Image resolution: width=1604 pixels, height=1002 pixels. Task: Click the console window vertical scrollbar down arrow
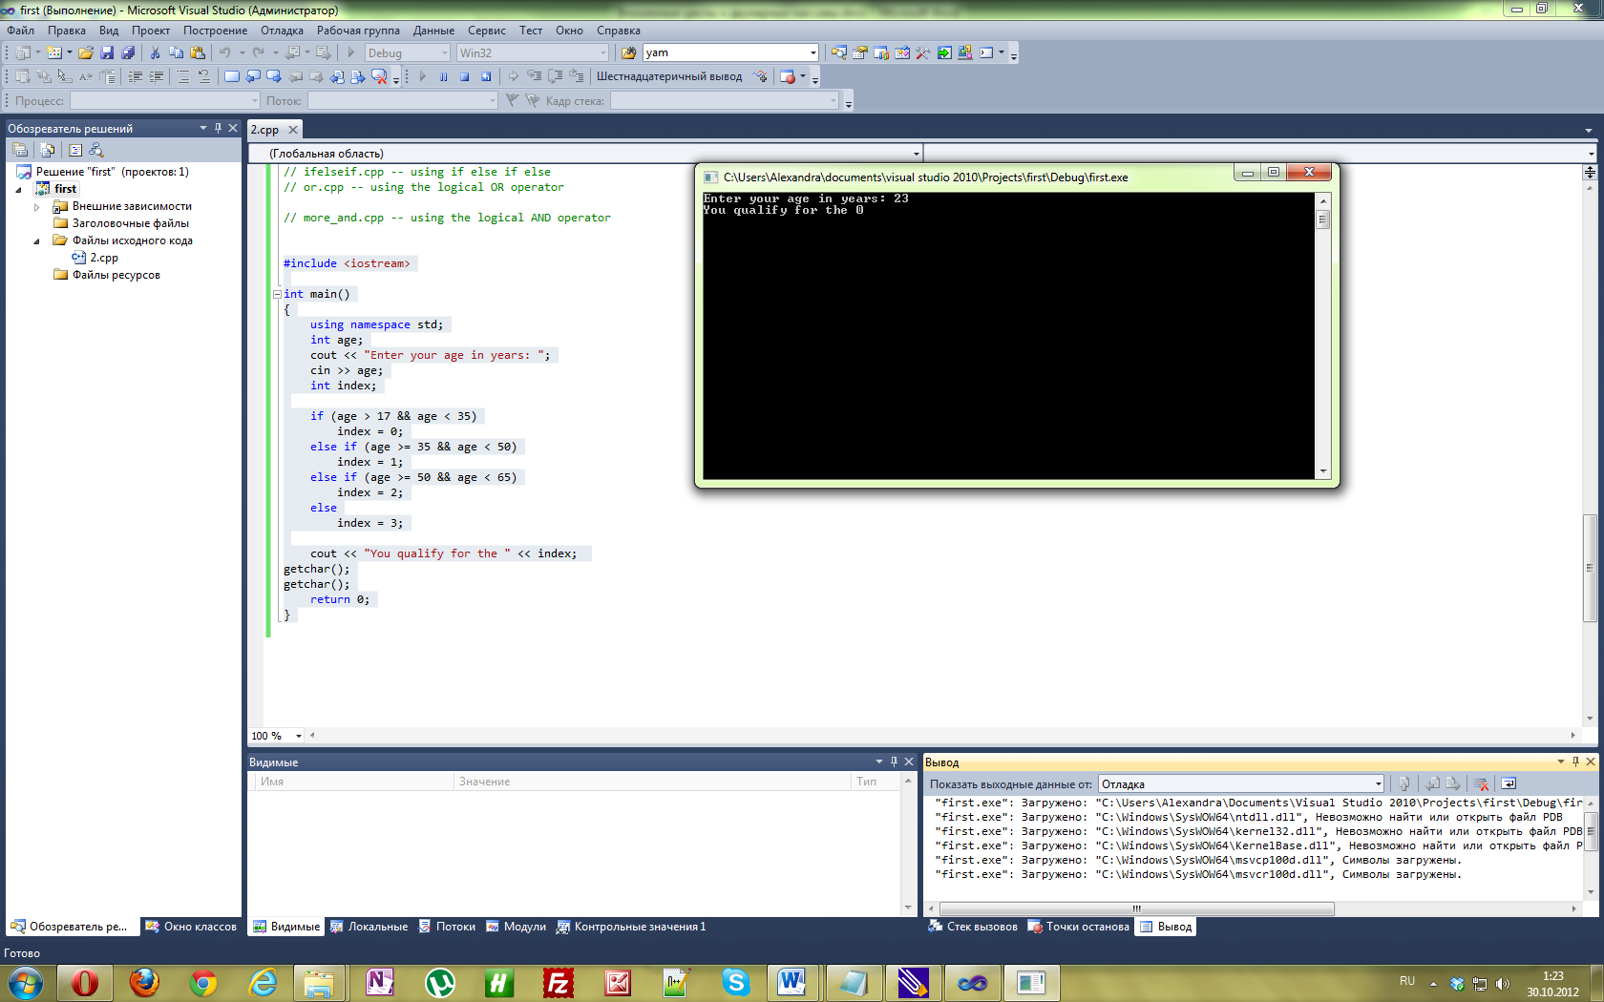click(1322, 471)
